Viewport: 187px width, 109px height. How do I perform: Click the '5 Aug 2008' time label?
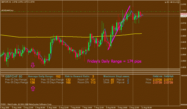click(x=5, y=108)
